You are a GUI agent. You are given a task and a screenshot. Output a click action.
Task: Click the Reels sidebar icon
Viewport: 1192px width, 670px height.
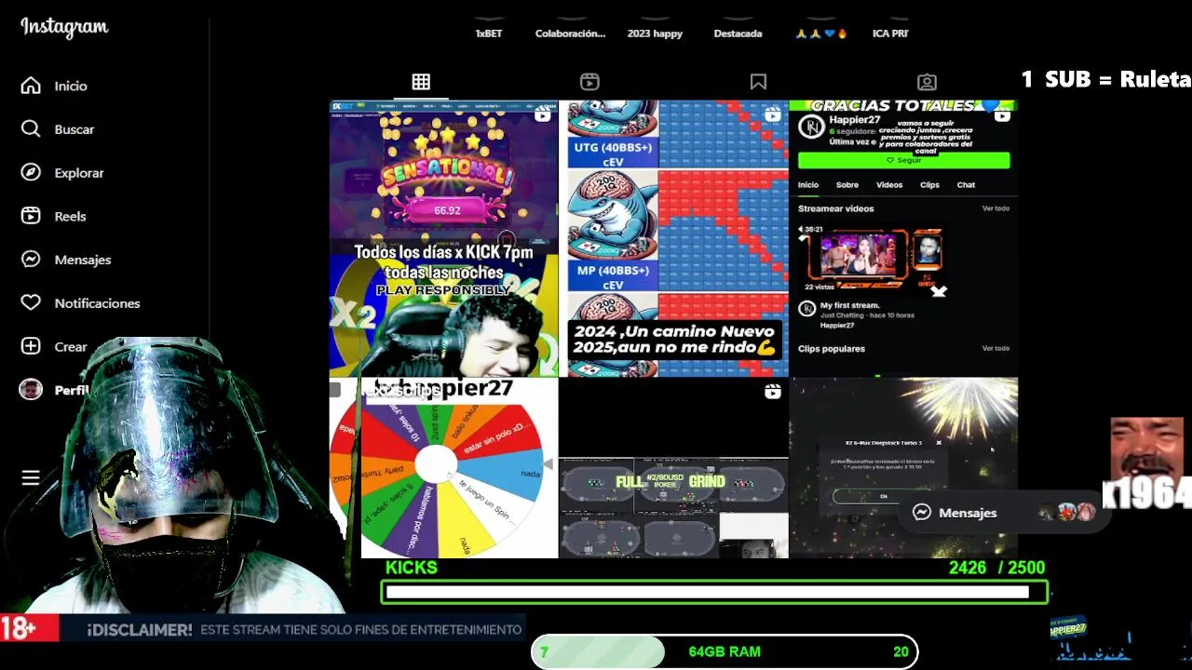31,216
